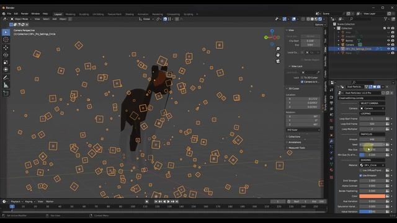The width and height of the screenshot is (397, 223).
Task: Open the timeline Playback menu
Action: coord(17,201)
